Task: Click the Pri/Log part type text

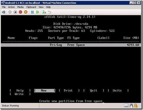Action: (x=56, y=45)
